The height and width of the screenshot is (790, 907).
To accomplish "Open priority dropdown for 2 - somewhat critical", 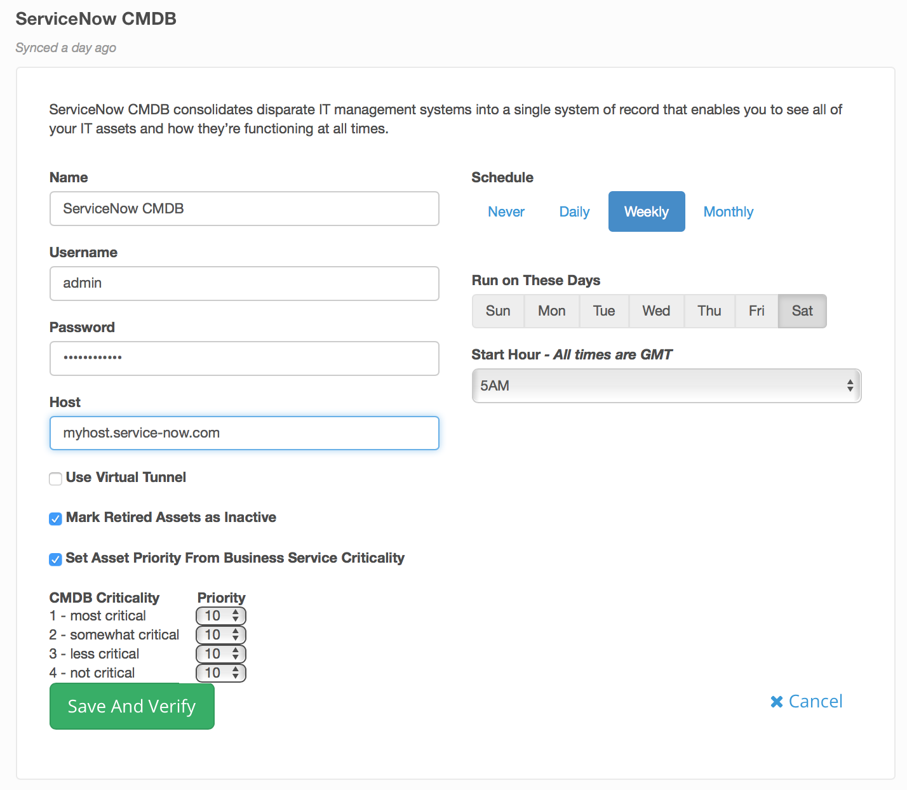I will [221, 635].
